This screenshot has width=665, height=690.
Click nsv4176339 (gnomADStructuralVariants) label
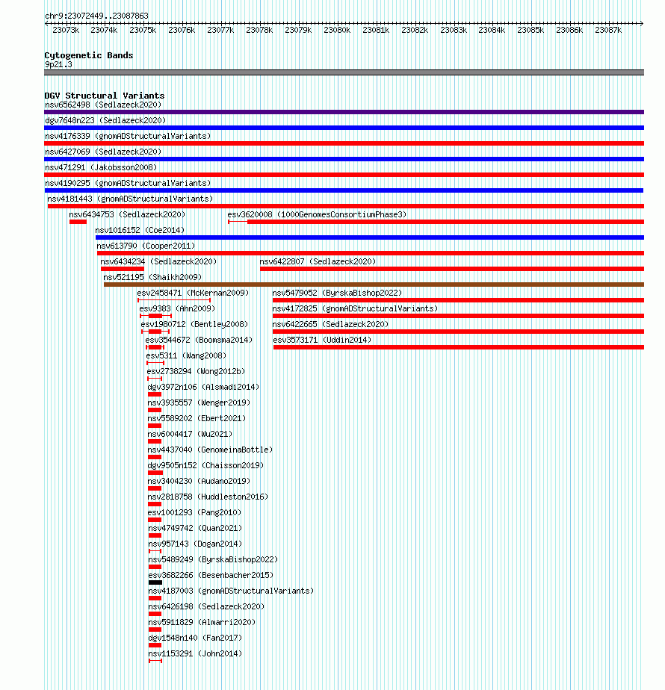click(x=128, y=136)
